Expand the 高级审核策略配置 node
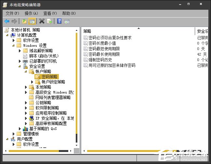The width and height of the screenshot is (211, 164). 26,123
